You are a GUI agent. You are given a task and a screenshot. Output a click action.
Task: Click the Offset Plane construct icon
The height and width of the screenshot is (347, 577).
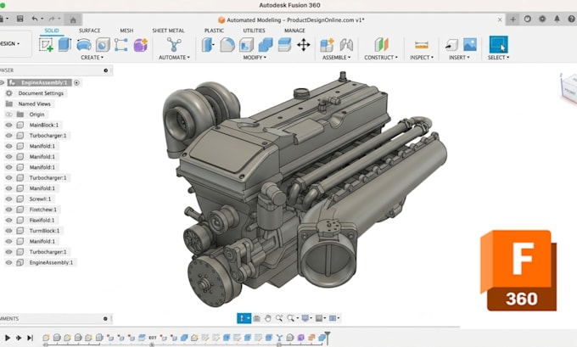(x=381, y=45)
